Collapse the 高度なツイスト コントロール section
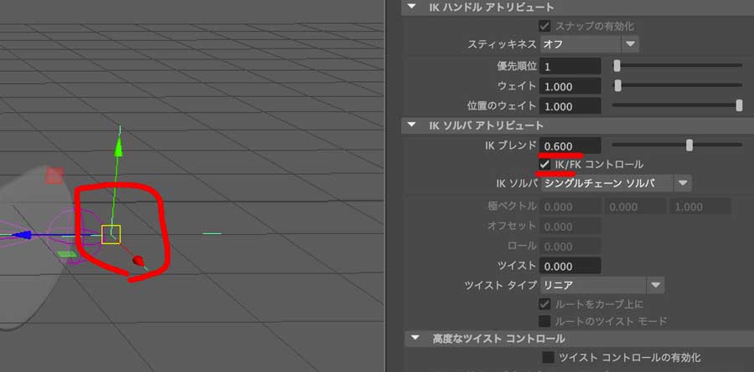This screenshot has height=372, width=754. click(x=415, y=339)
